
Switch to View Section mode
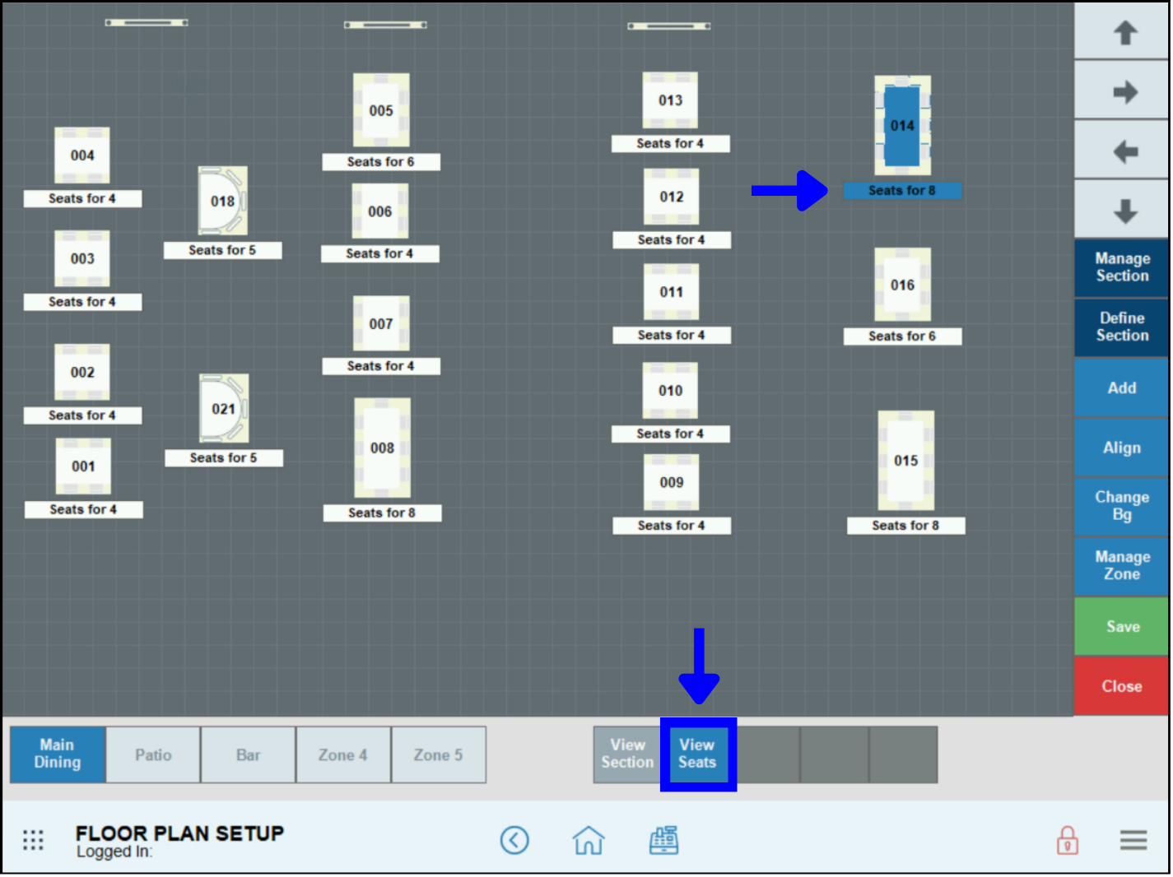point(626,754)
